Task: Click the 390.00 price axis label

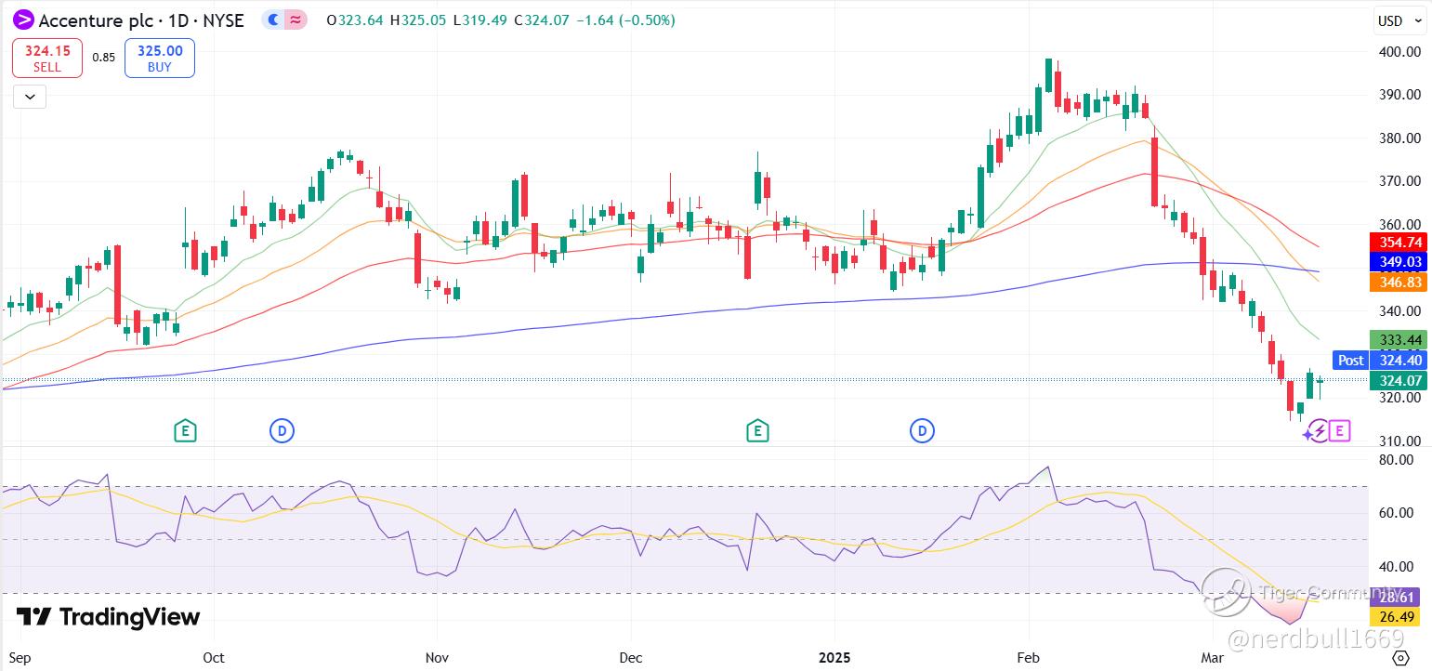Action: click(x=1399, y=95)
